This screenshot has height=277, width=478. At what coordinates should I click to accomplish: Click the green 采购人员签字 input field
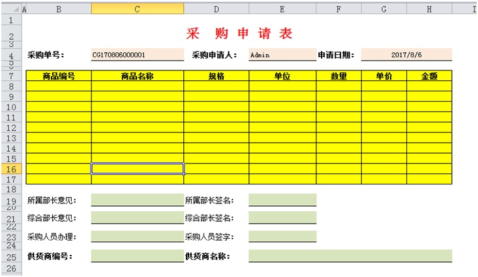point(282,237)
